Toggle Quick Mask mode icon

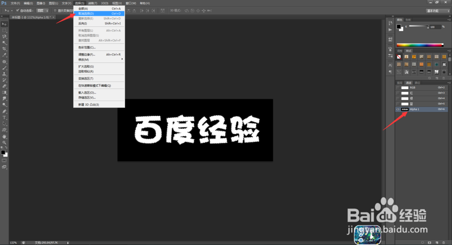click(5, 160)
